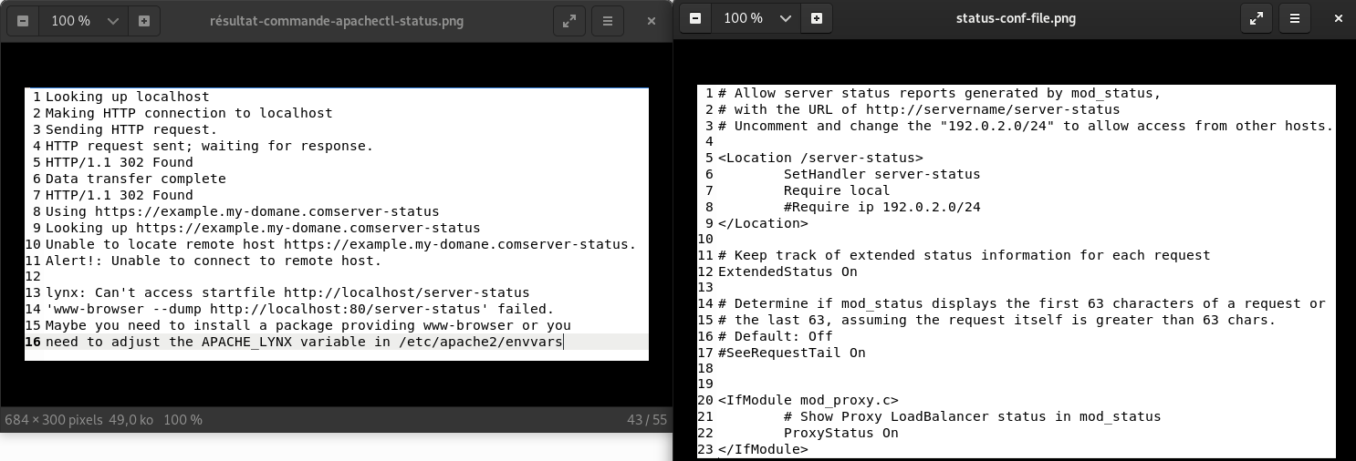The width and height of the screenshot is (1356, 461).
Task: Click line 'Alert!: Unable to connect to remote host.'
Action: click(214, 261)
